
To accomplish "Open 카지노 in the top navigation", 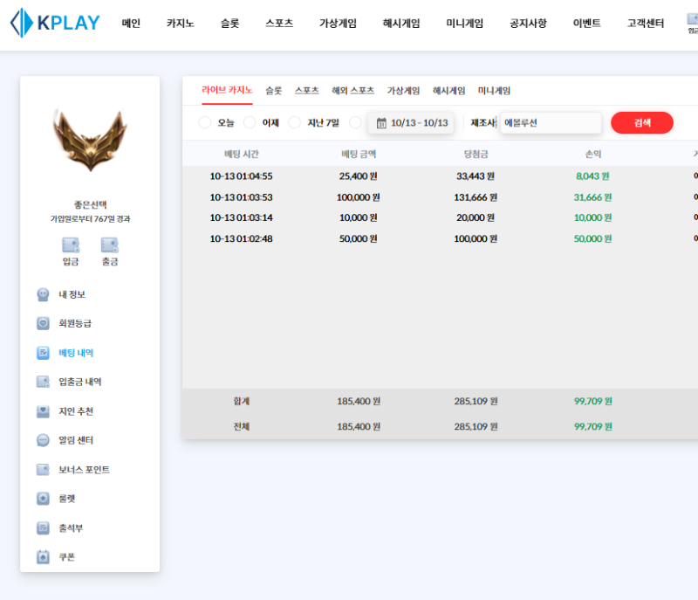I will pyautogui.click(x=180, y=24).
